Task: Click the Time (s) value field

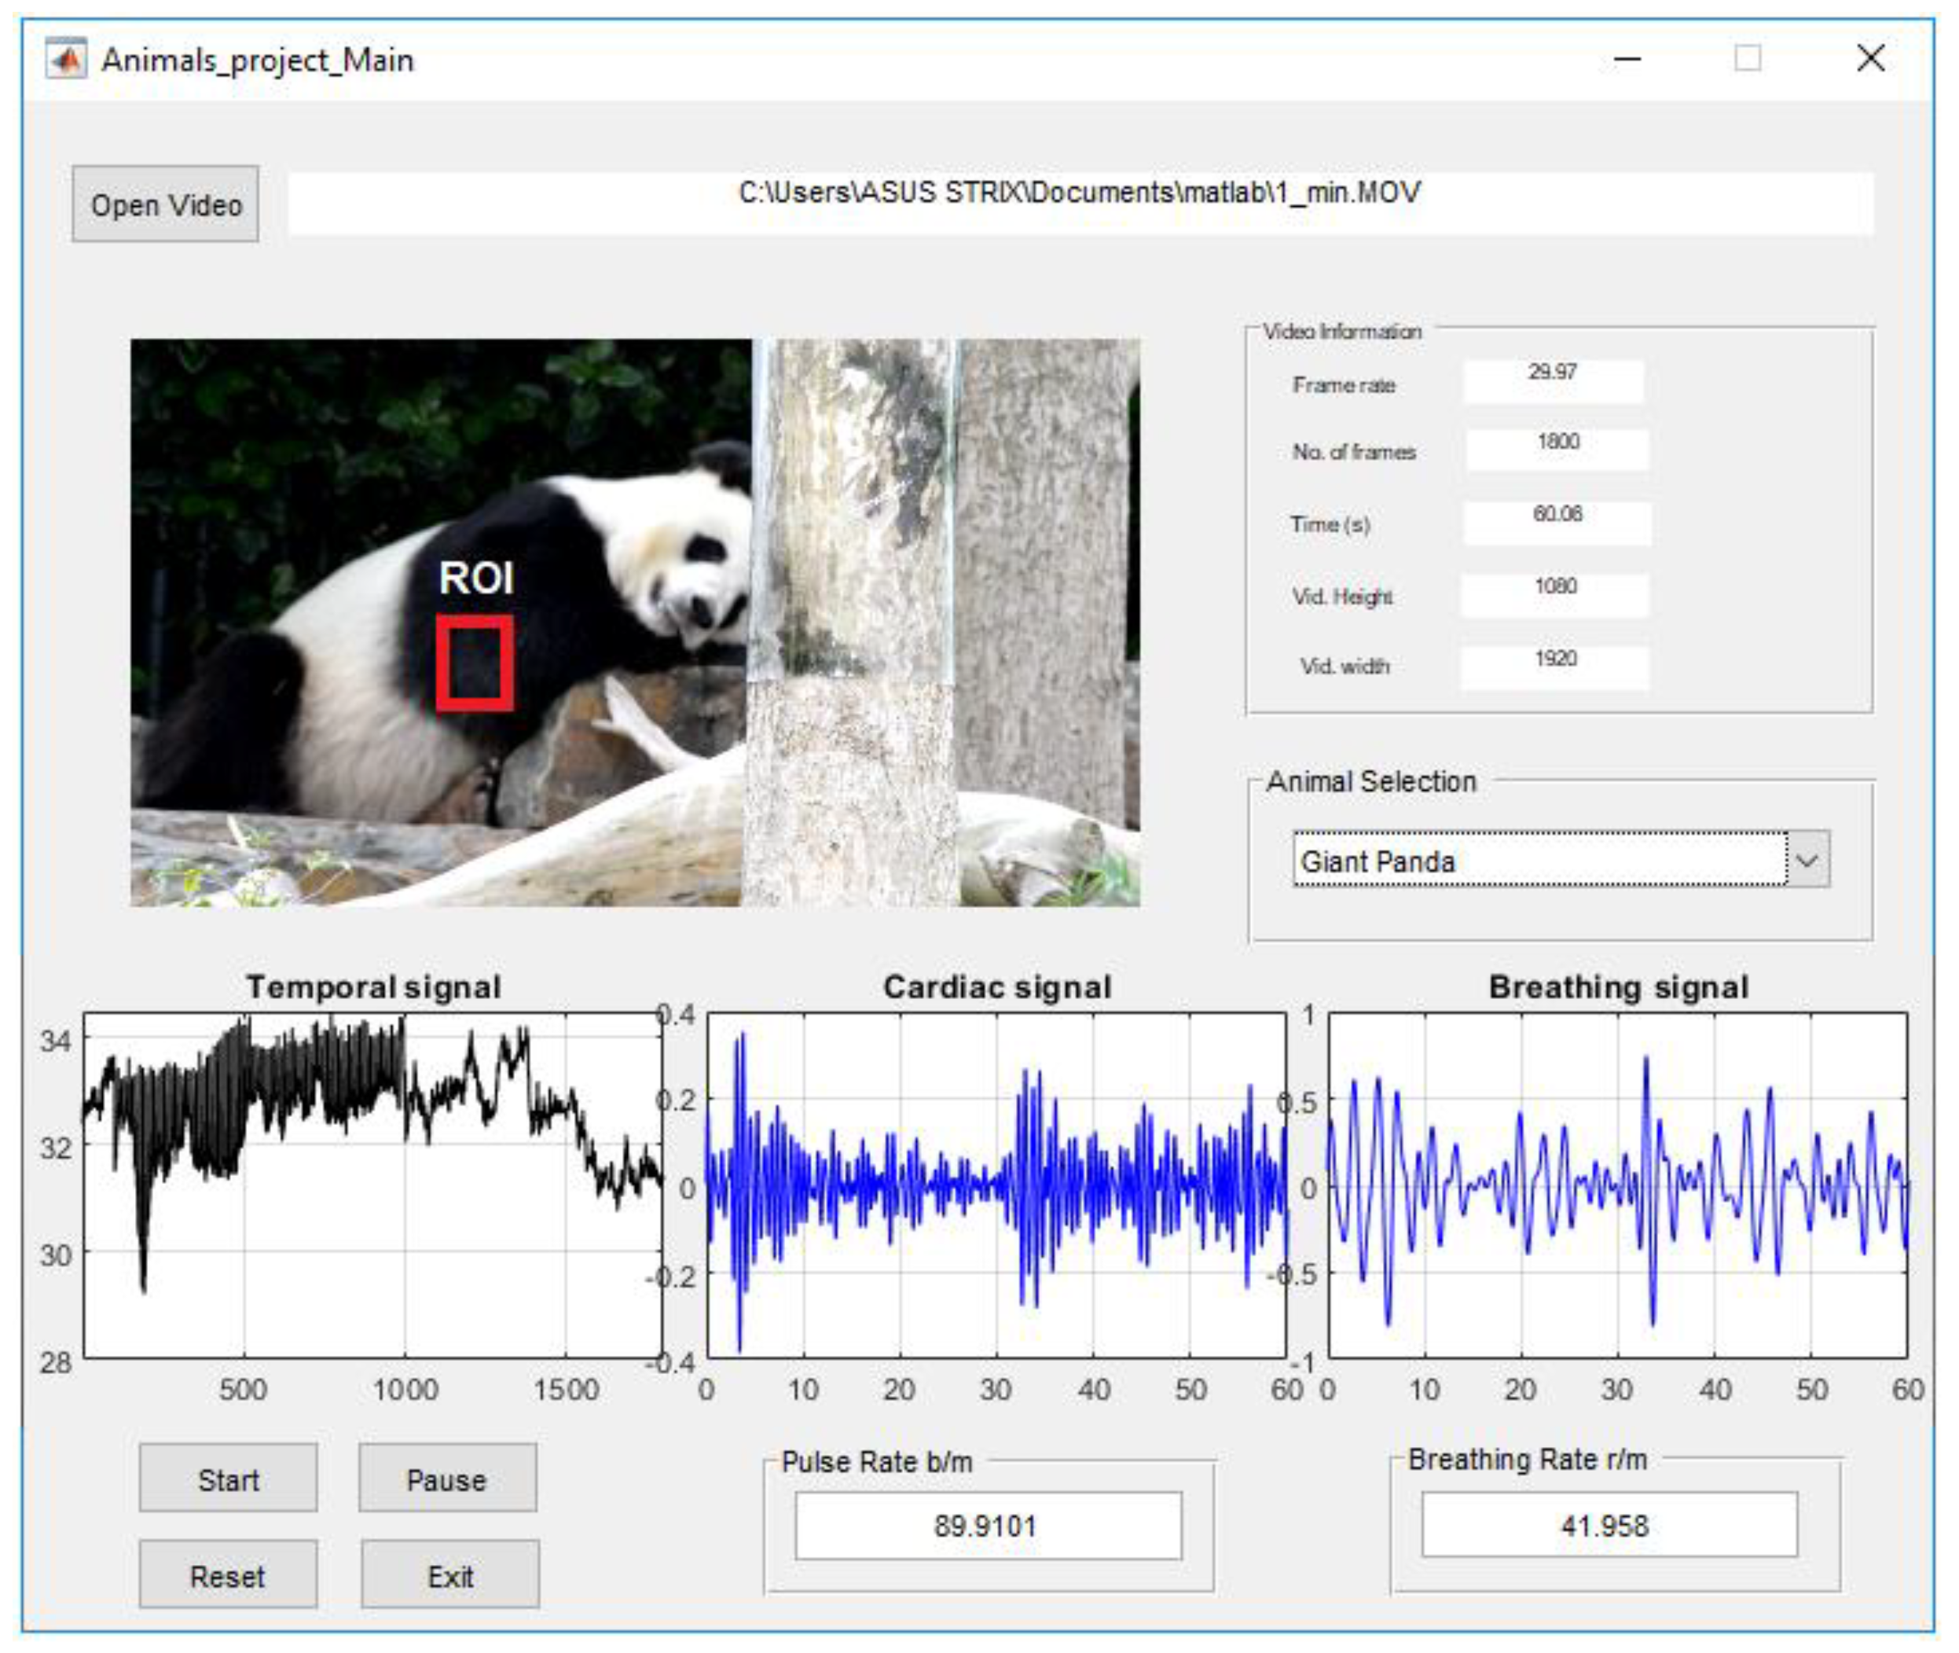Action: point(1556,522)
